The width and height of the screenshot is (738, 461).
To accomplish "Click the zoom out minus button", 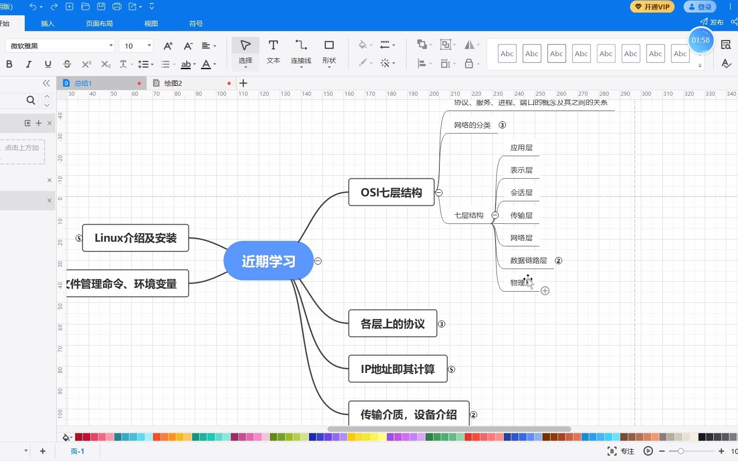I will pyautogui.click(x=662, y=451).
